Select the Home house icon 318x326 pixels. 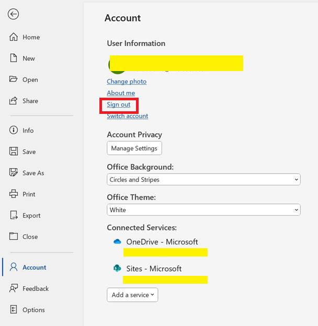14,37
